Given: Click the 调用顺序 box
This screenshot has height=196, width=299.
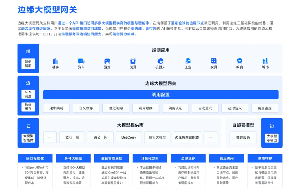Looking at the screenshot, I should (x=146, y=108).
